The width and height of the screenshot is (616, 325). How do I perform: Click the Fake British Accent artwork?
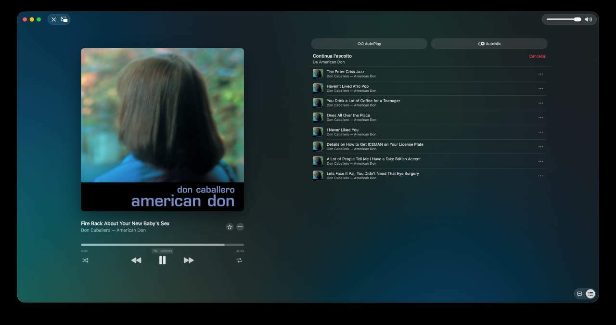[318, 161]
